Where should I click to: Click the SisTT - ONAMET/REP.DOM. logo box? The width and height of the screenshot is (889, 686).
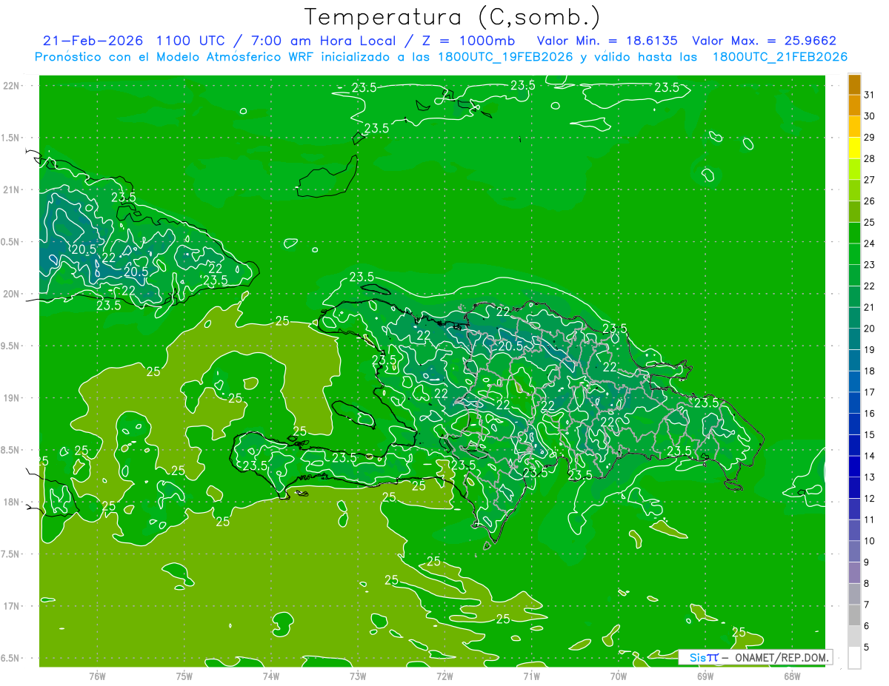click(x=755, y=657)
